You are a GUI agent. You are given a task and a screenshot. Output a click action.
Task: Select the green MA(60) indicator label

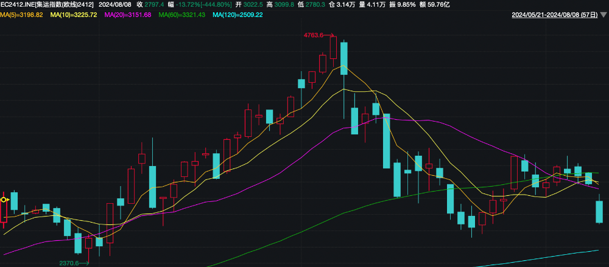coord(181,15)
